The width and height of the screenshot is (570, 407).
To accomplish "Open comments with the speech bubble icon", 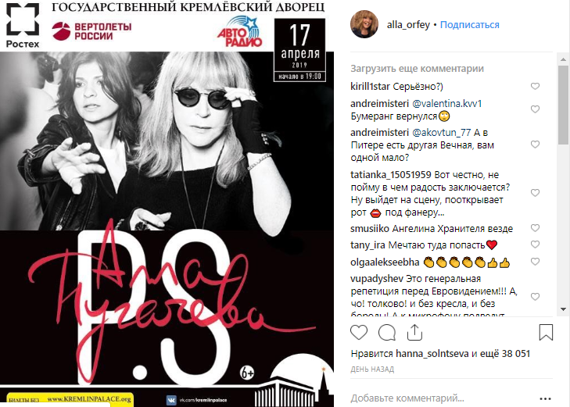I will (x=387, y=332).
